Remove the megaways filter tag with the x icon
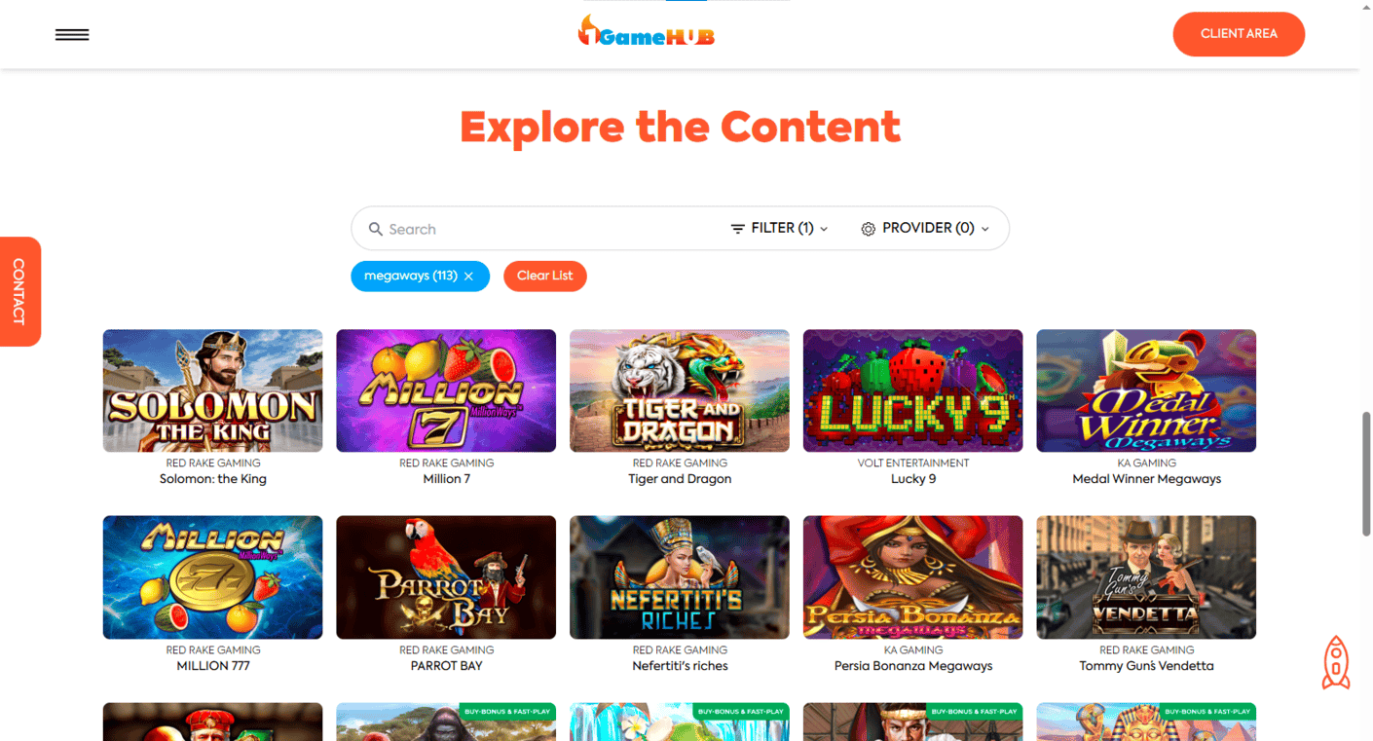Viewport: 1373px width, 741px height. pos(468,277)
